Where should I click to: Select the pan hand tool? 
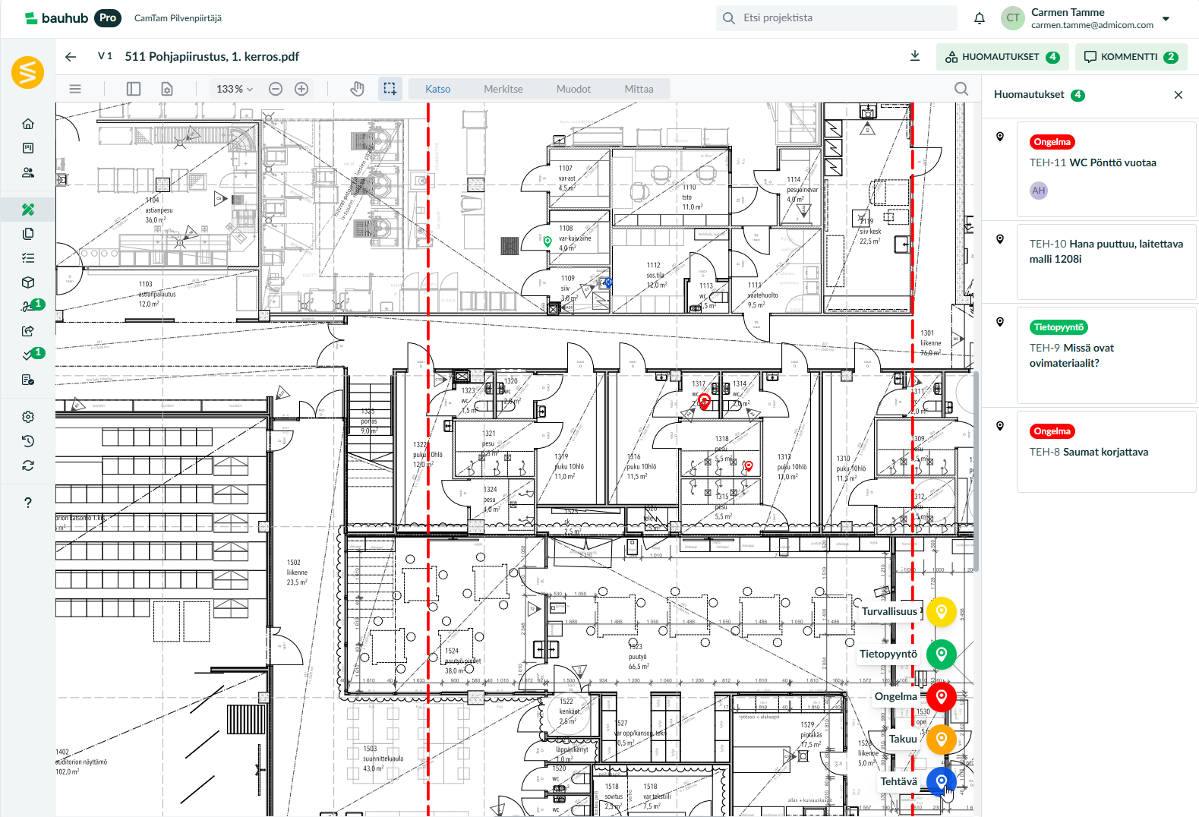tap(357, 89)
